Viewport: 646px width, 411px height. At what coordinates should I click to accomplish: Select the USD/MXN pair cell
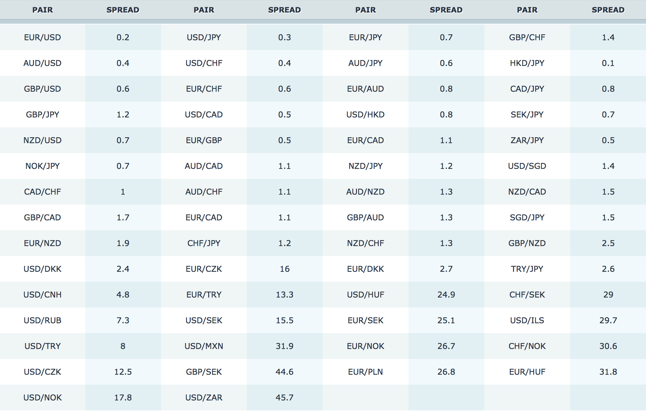(x=204, y=346)
